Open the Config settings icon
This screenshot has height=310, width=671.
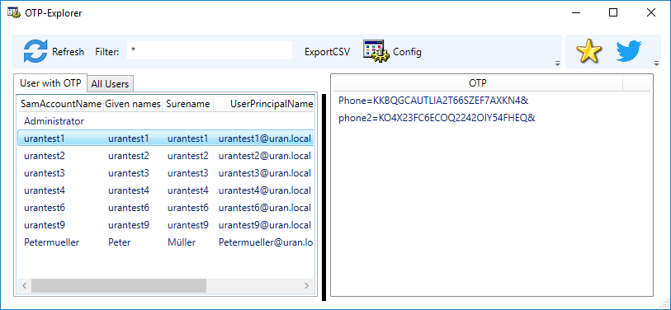pyautogui.click(x=376, y=51)
